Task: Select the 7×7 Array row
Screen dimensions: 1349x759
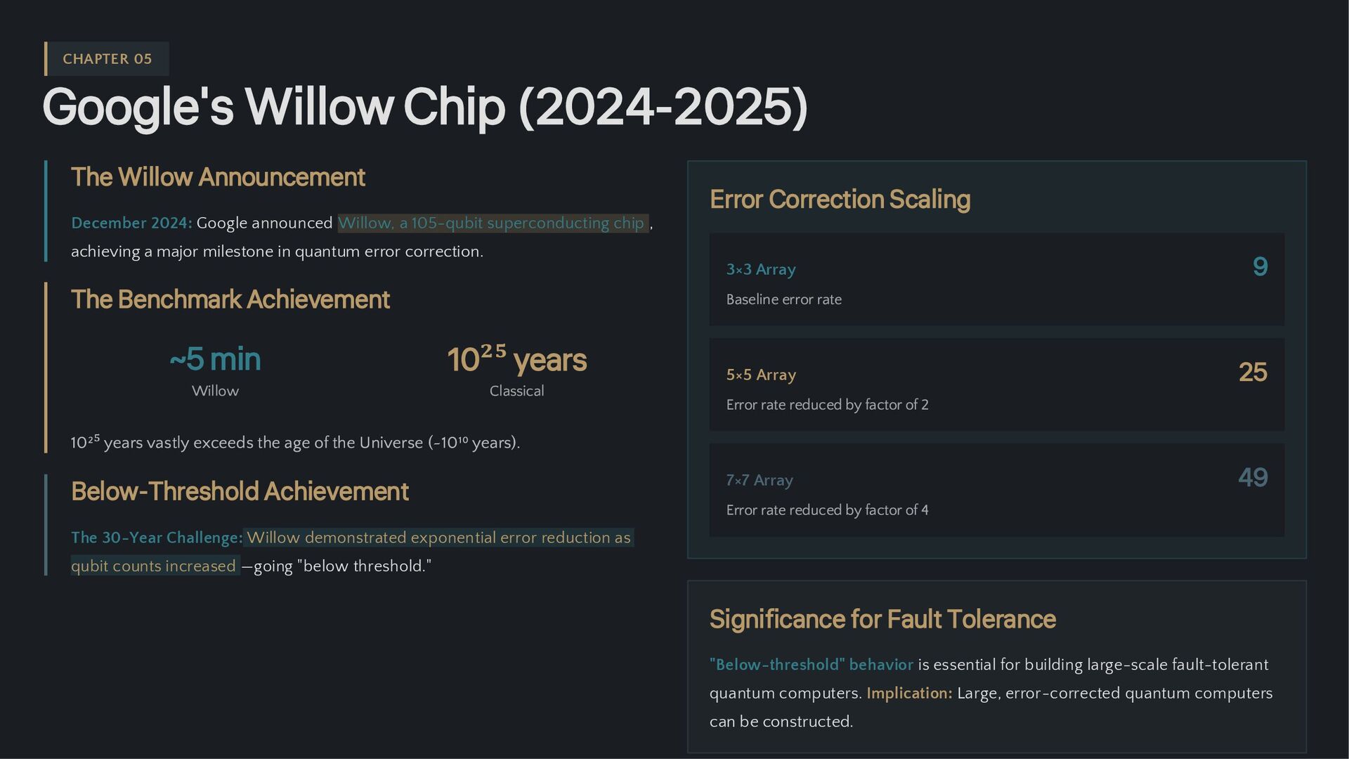Action: pyautogui.click(x=996, y=490)
